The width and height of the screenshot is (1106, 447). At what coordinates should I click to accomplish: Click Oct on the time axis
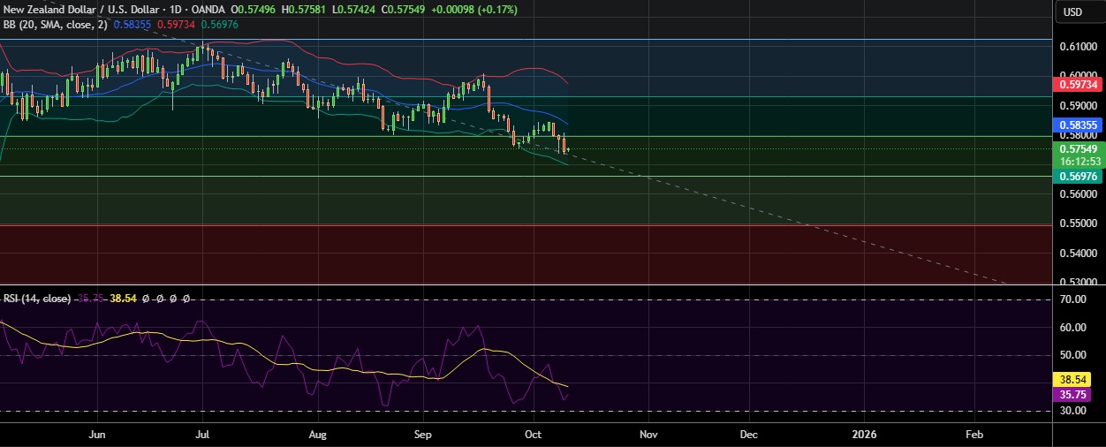tap(533, 435)
